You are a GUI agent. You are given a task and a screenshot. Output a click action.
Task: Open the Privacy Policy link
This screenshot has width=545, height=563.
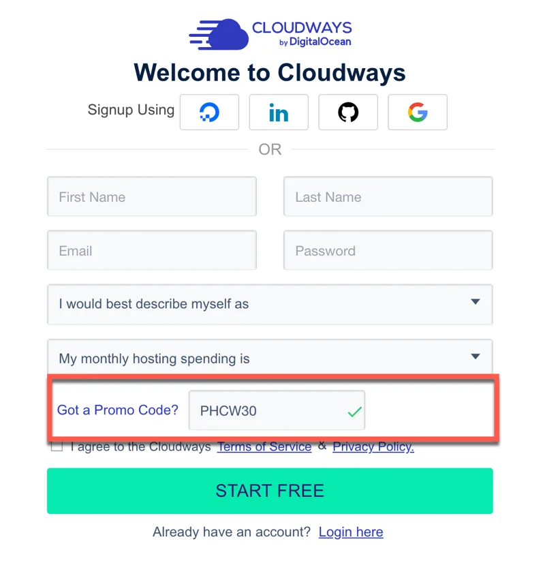(x=373, y=447)
